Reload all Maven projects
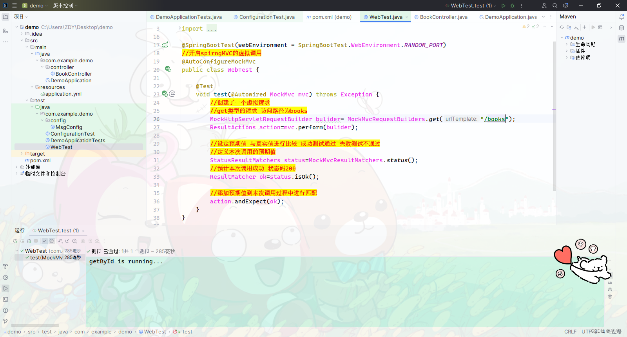 pos(562,27)
